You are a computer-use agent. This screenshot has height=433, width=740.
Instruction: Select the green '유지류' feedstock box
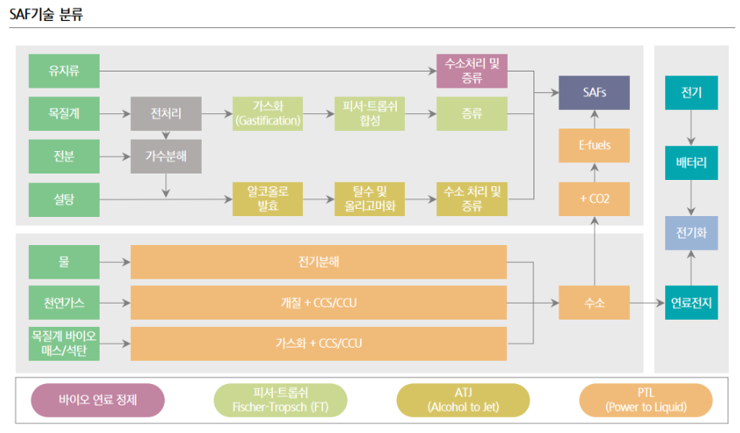(x=64, y=71)
